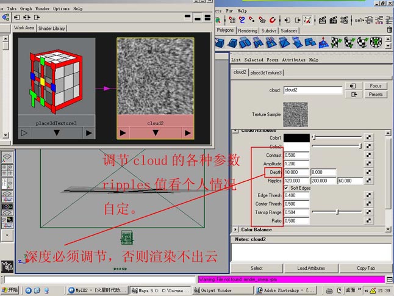This screenshot has width=394, height=296.
Task: Click map button beside Contrast field
Action: [368, 155]
